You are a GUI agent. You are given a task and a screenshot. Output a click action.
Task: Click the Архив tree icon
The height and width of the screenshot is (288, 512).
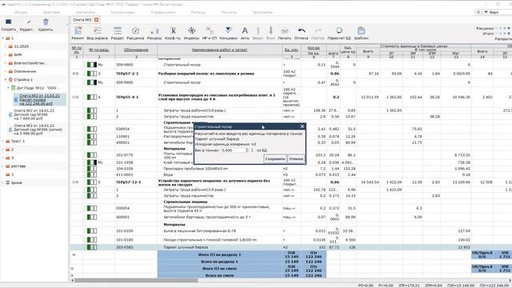8,182
